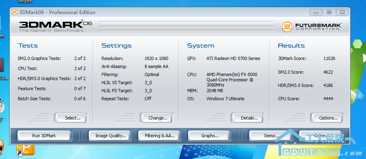
Task: Click the 3DMark Score value '11026'
Action: pos(329,58)
